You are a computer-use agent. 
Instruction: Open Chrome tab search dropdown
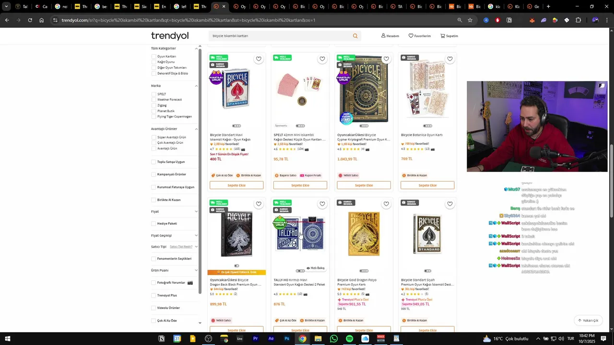pos(6,7)
